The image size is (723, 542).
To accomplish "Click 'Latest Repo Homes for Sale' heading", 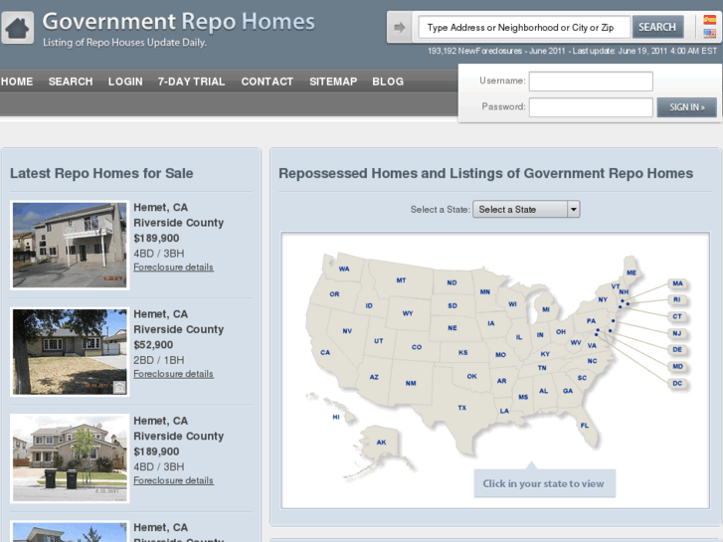I will [101, 173].
